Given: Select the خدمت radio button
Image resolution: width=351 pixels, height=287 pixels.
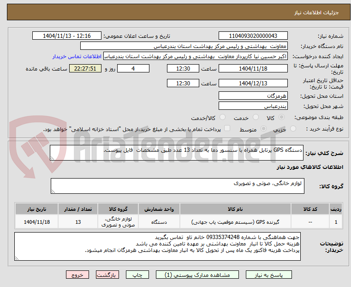Looking at the screenshot, I should point(256,117).
